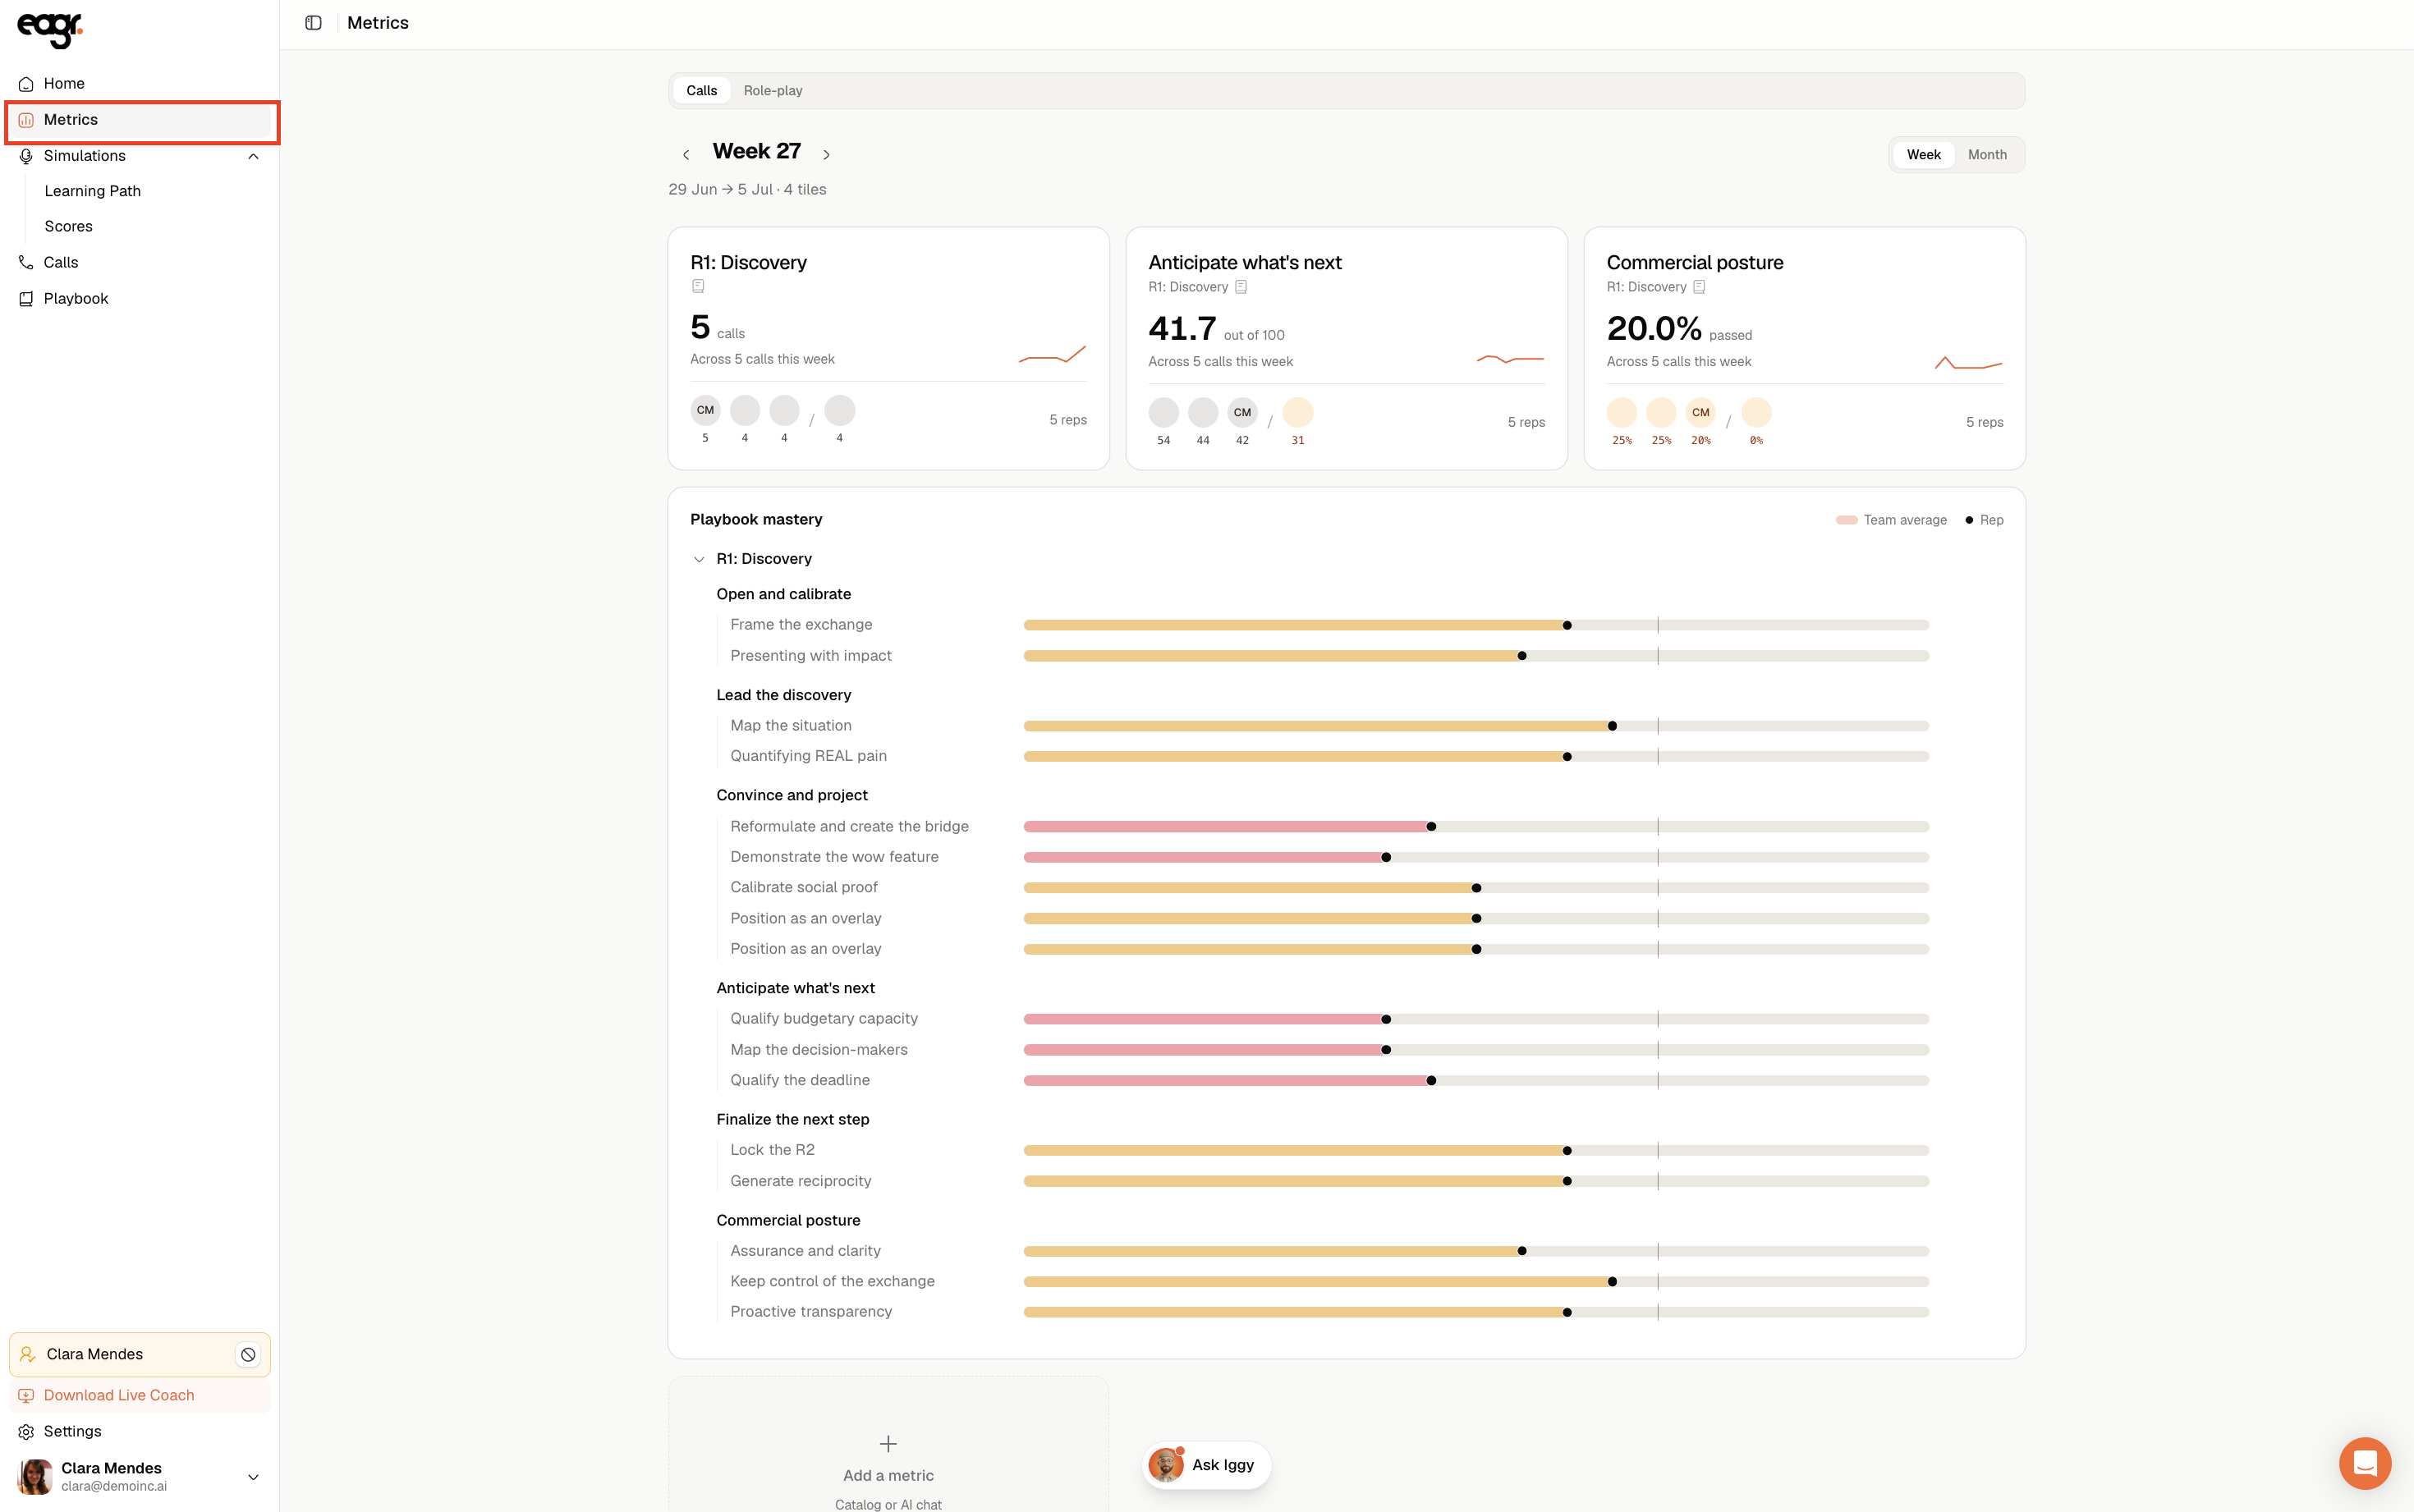Select the Role-play tab
The height and width of the screenshot is (1512, 2414).
[x=772, y=91]
